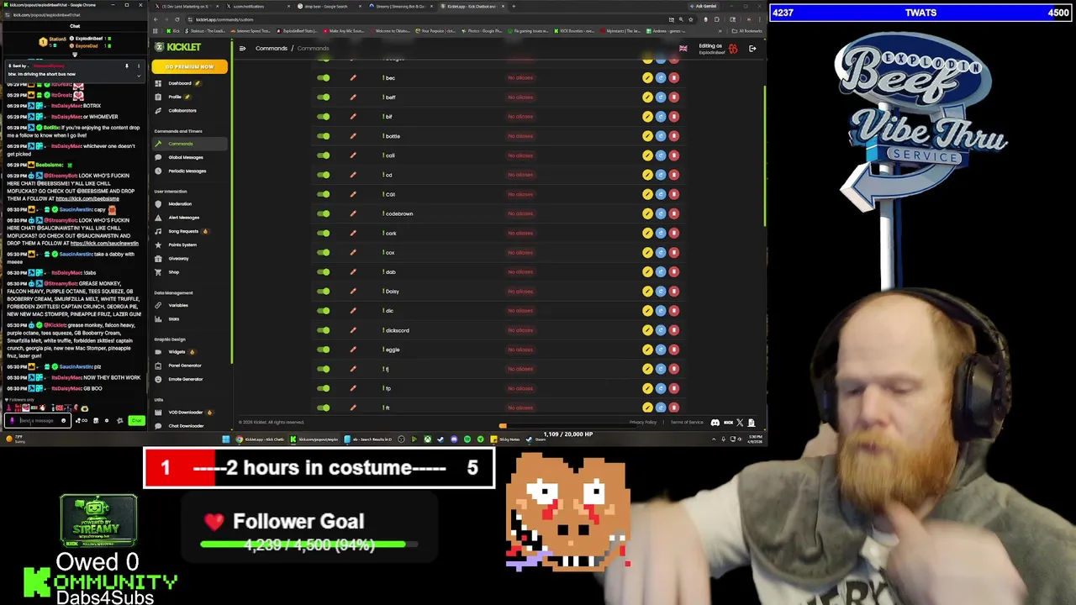
Task: Delete the !cali command
Action: [x=674, y=155]
